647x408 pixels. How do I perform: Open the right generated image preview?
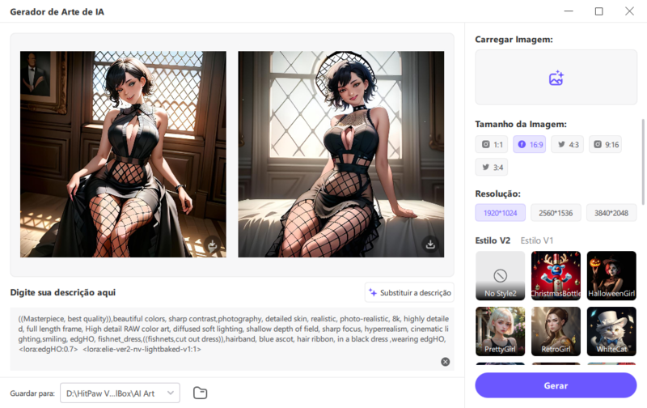[340, 154]
